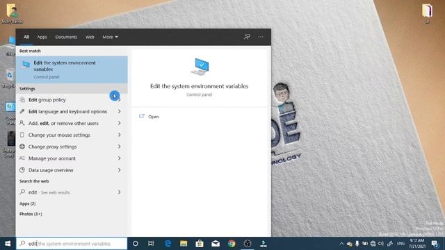Image resolution: width=445 pixels, height=250 pixels.
Task: Open the More dropdown in search tabs
Action: pos(110,37)
